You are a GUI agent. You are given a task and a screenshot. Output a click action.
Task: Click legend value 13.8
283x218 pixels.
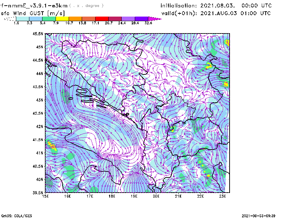click(82, 23)
